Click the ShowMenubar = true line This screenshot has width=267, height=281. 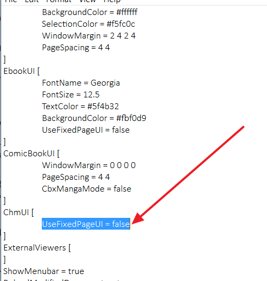(43, 271)
